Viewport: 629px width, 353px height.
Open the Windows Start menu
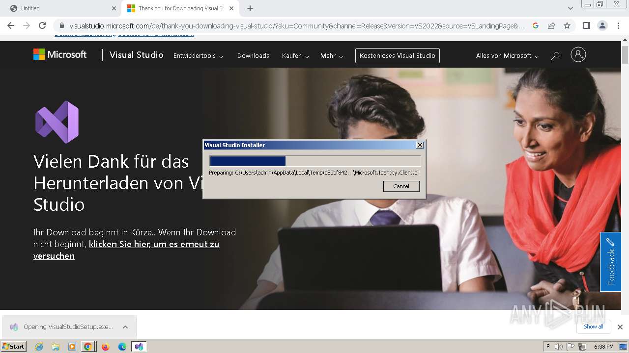13,347
